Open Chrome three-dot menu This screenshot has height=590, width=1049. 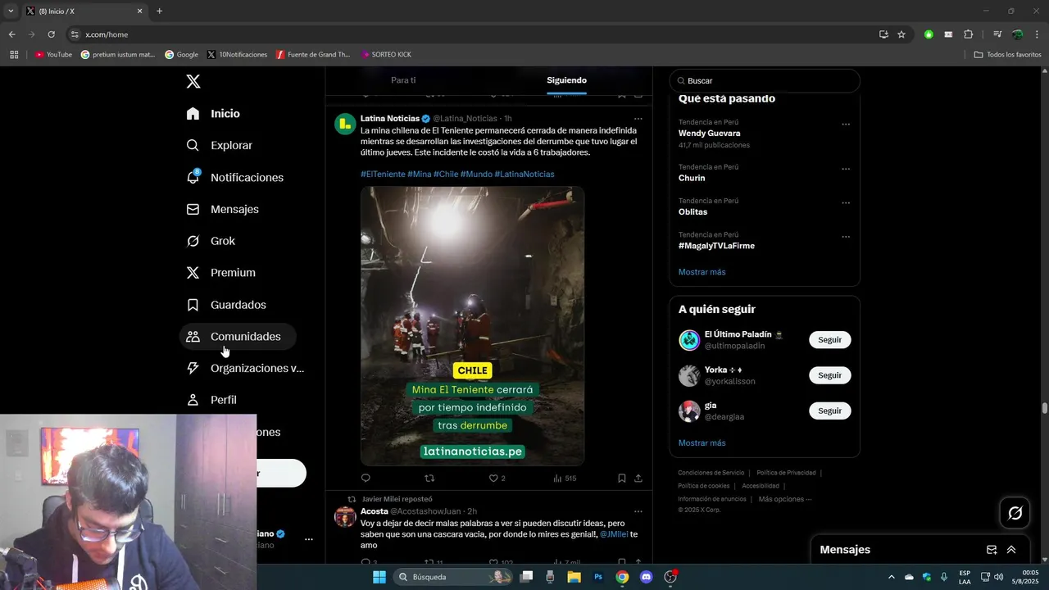pos(1038,34)
